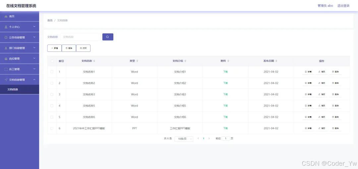358x169 pixels.
Task: Focus the 文档名称 search input field
Action: [x=80, y=37]
